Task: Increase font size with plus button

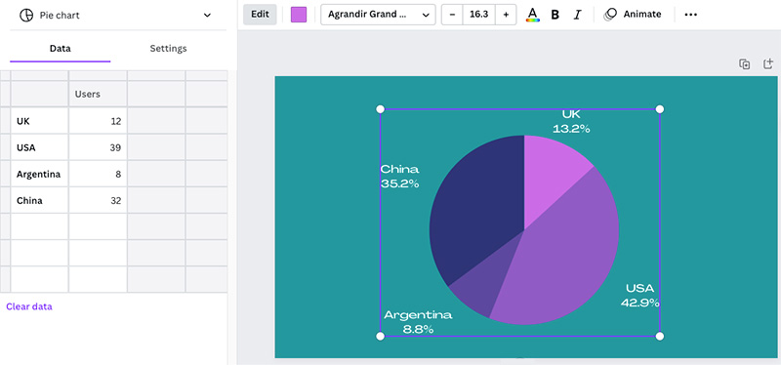Action: coord(506,15)
